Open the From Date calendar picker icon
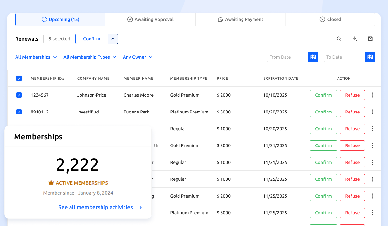This screenshot has height=226, width=388. [313, 57]
